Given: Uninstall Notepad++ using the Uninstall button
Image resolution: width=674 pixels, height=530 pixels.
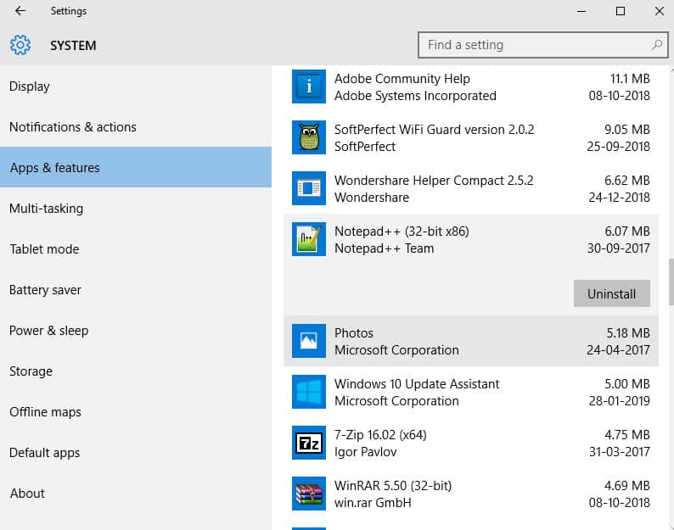Looking at the screenshot, I should pyautogui.click(x=611, y=293).
